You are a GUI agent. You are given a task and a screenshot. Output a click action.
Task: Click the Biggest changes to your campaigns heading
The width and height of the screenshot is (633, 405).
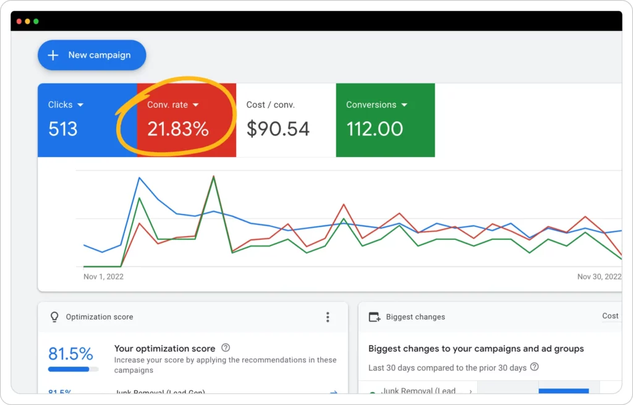point(476,349)
